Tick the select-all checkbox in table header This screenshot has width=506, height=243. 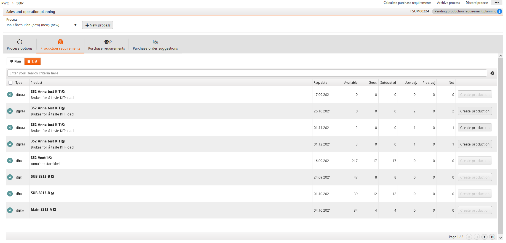coord(10,83)
